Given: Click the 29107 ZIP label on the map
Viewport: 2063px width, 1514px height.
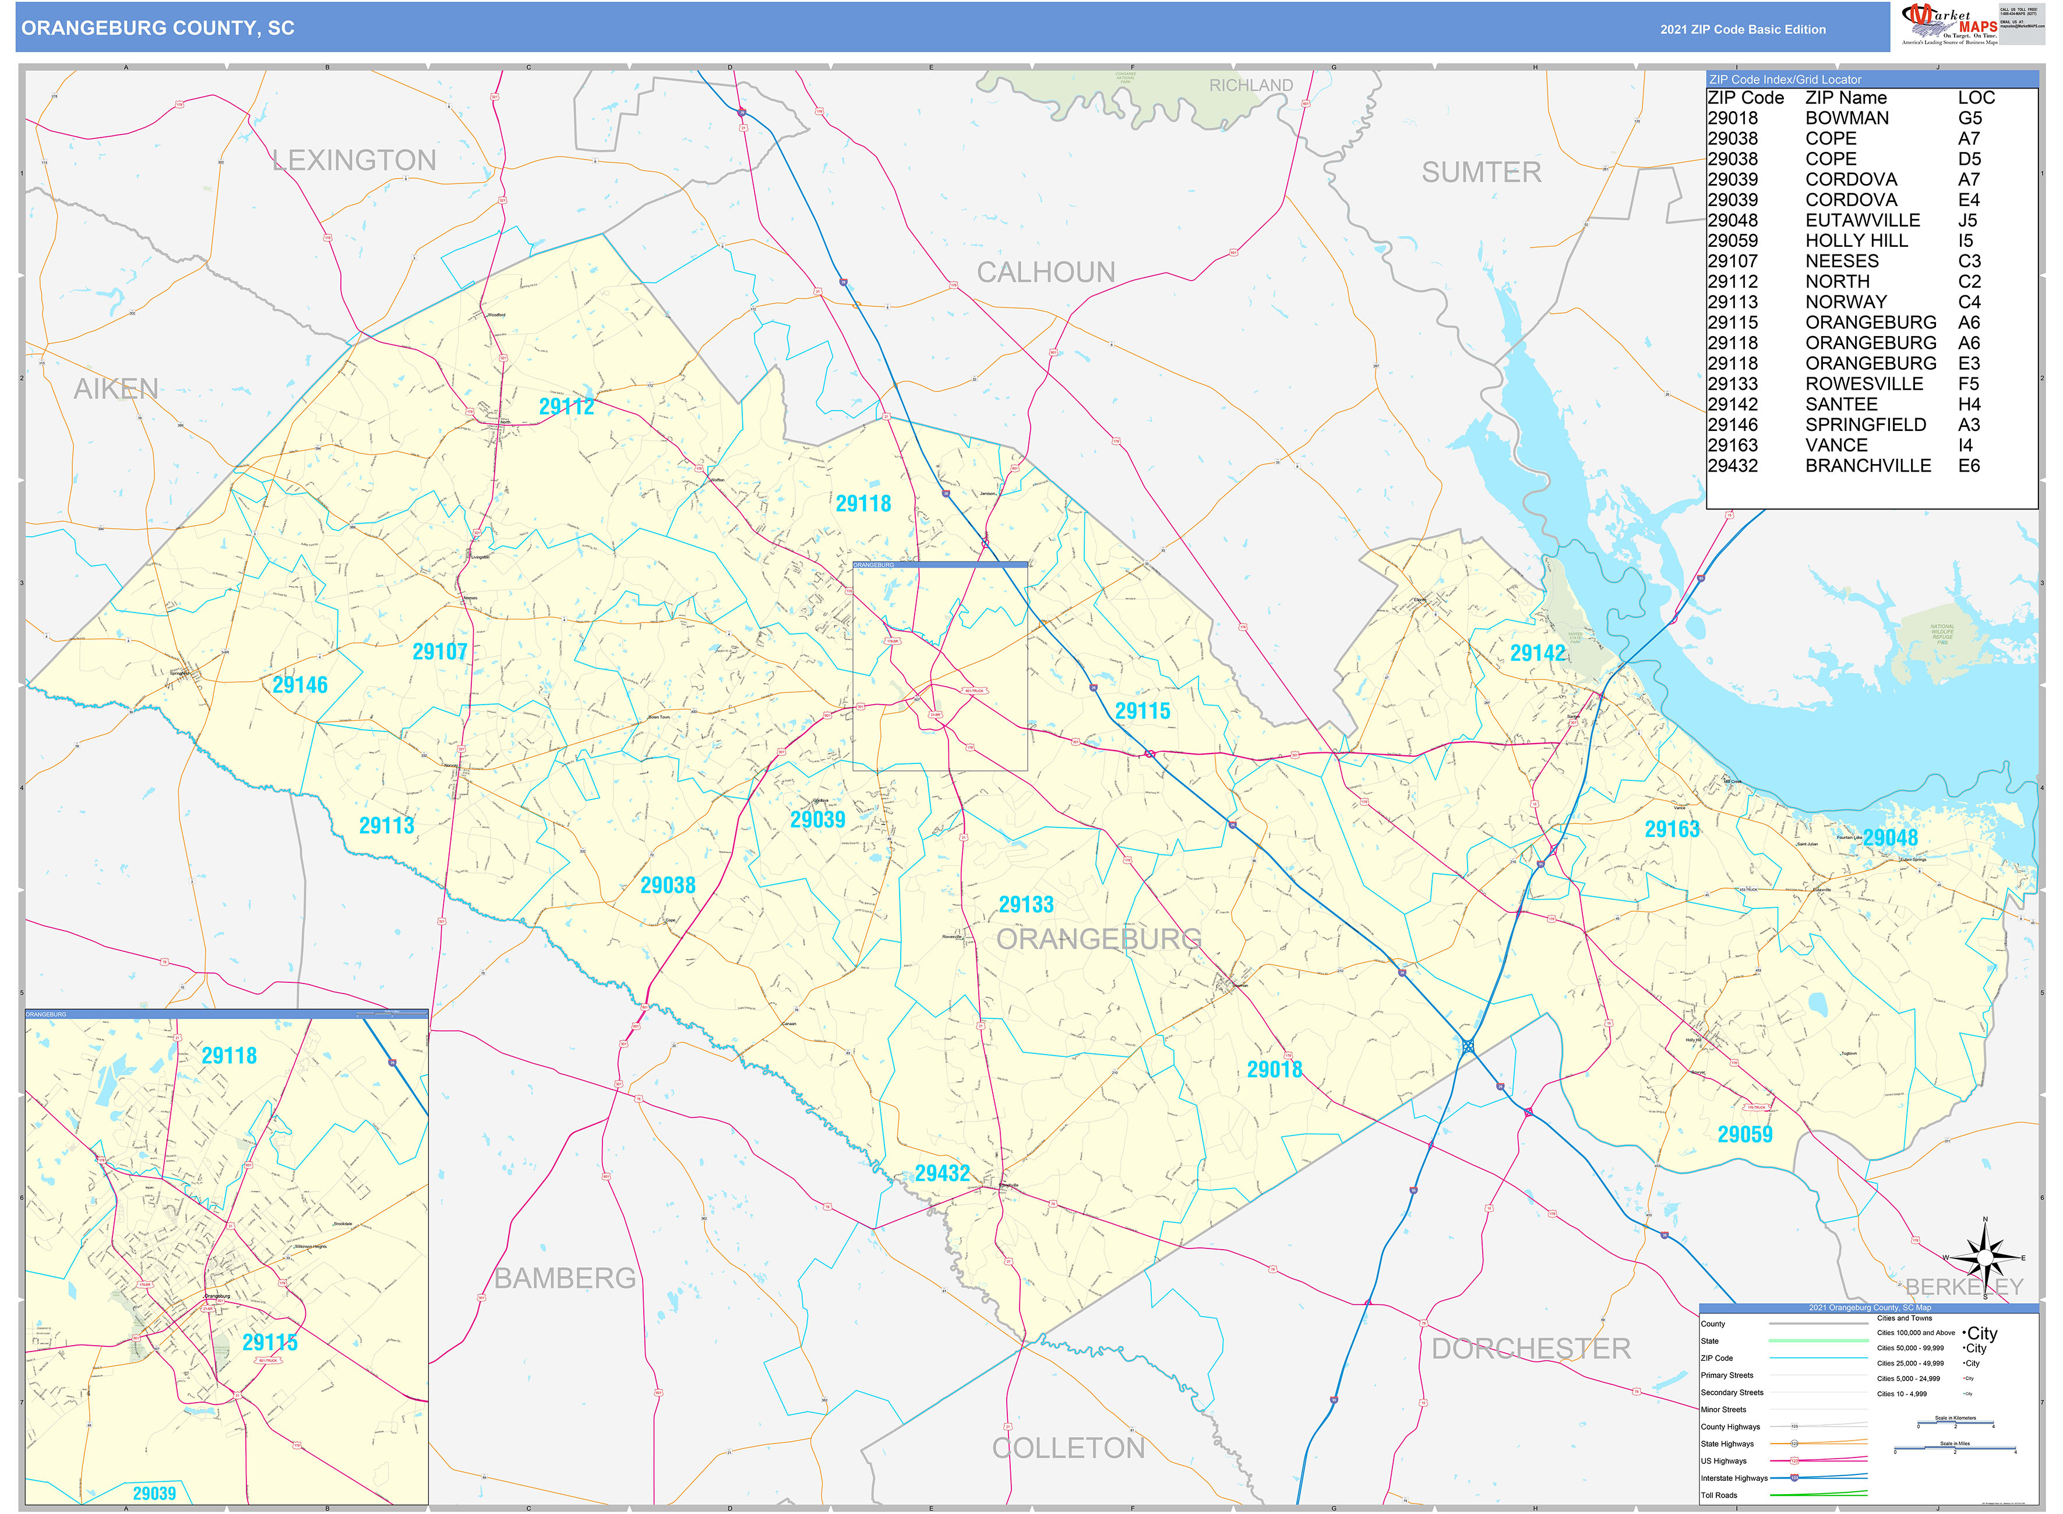Looking at the screenshot, I should click(x=439, y=652).
